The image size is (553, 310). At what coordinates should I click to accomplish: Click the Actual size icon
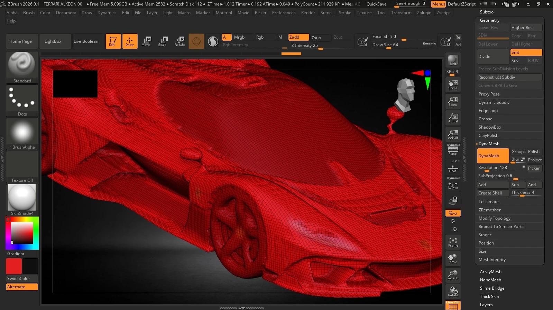[x=453, y=118]
